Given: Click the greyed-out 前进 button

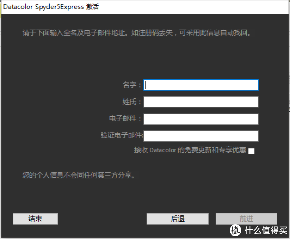Looking at the screenshot, I should pos(246,219).
